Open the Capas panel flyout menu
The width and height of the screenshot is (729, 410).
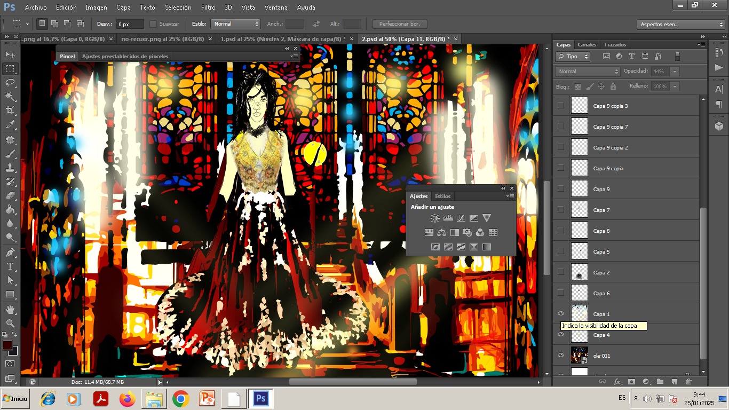[x=701, y=44]
